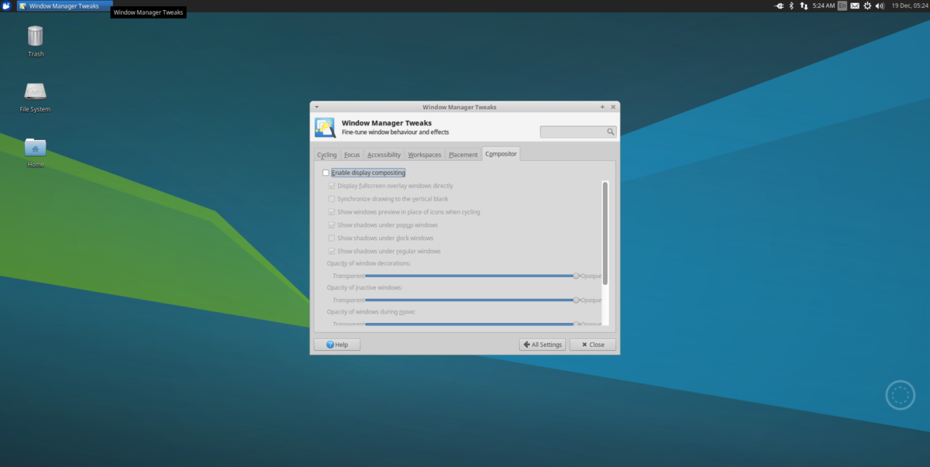
Task: Go back to All Settings
Action: (542, 345)
